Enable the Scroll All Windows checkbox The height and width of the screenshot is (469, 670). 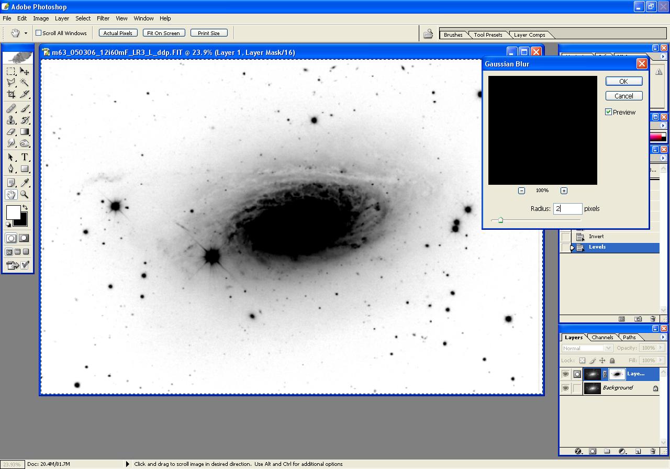(x=38, y=33)
